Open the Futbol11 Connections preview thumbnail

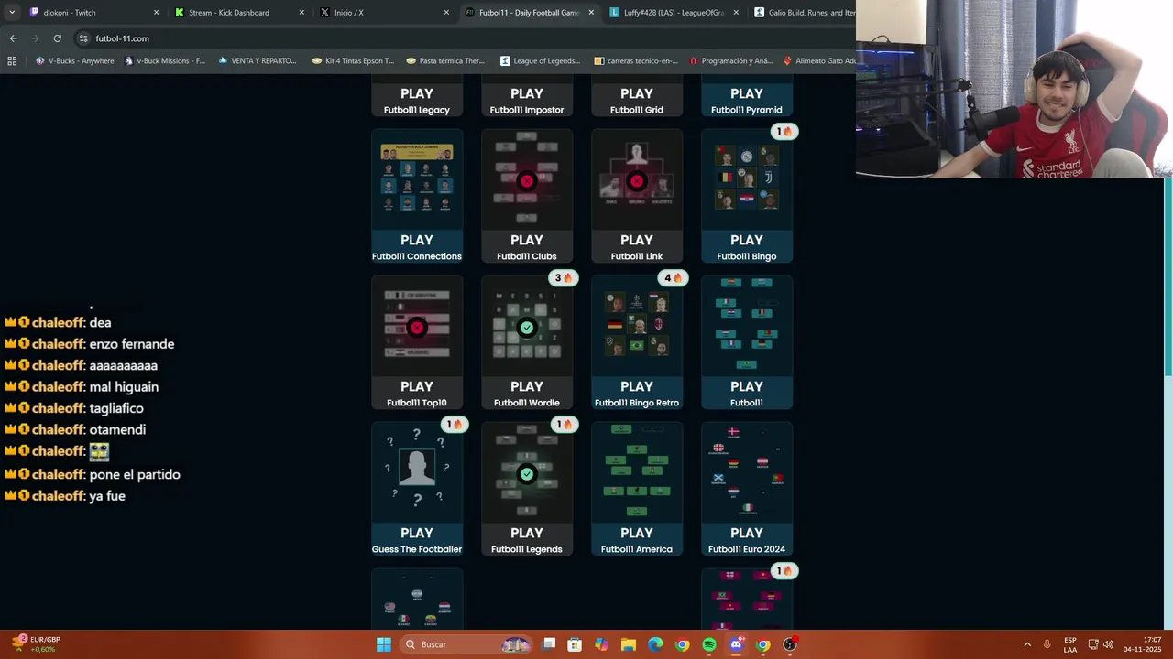pos(417,179)
